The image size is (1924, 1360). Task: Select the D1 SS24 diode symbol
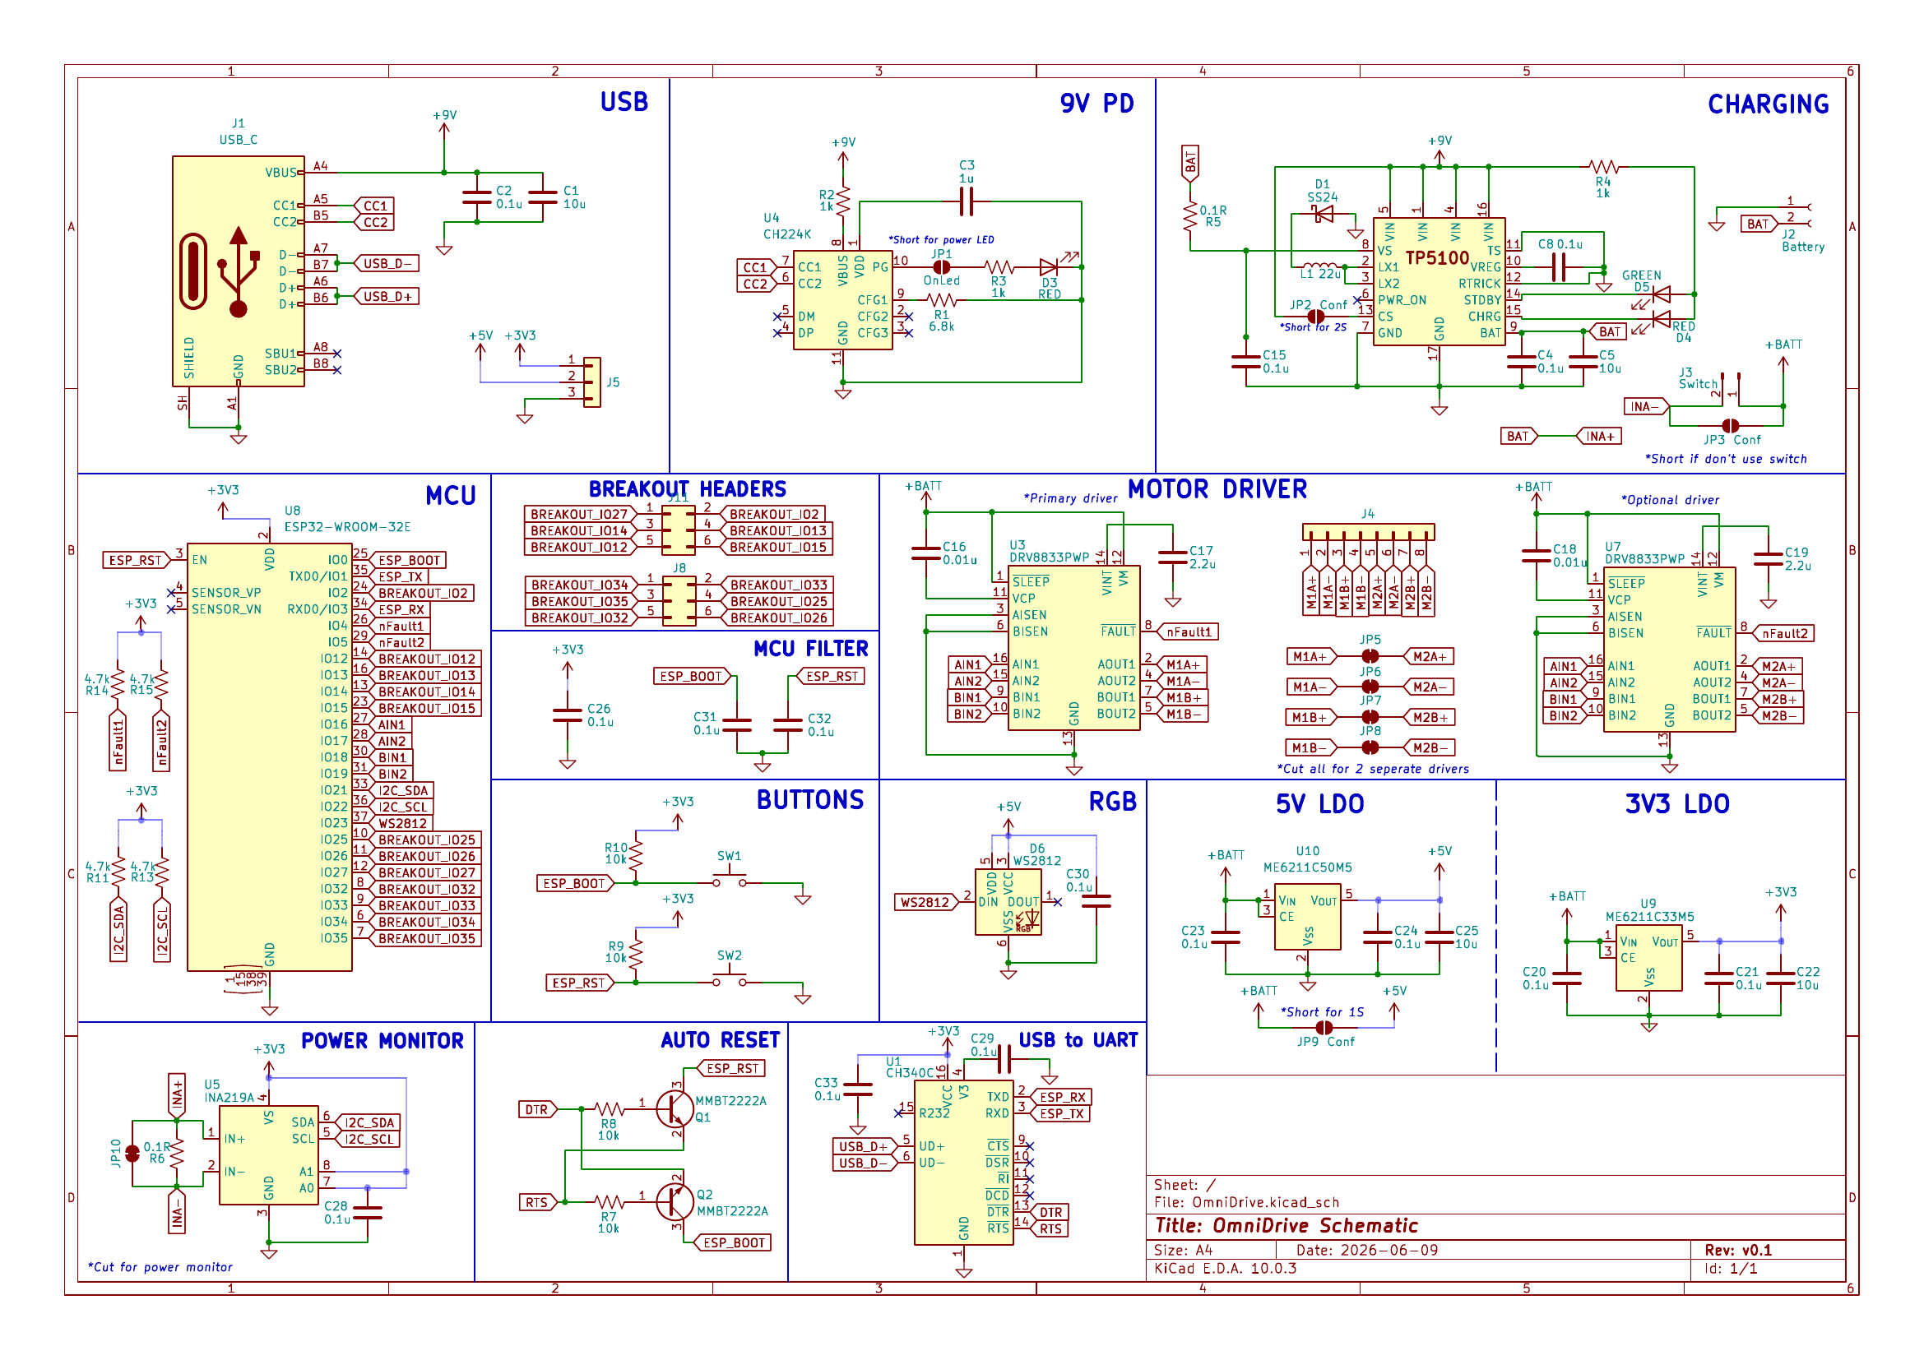[1324, 215]
